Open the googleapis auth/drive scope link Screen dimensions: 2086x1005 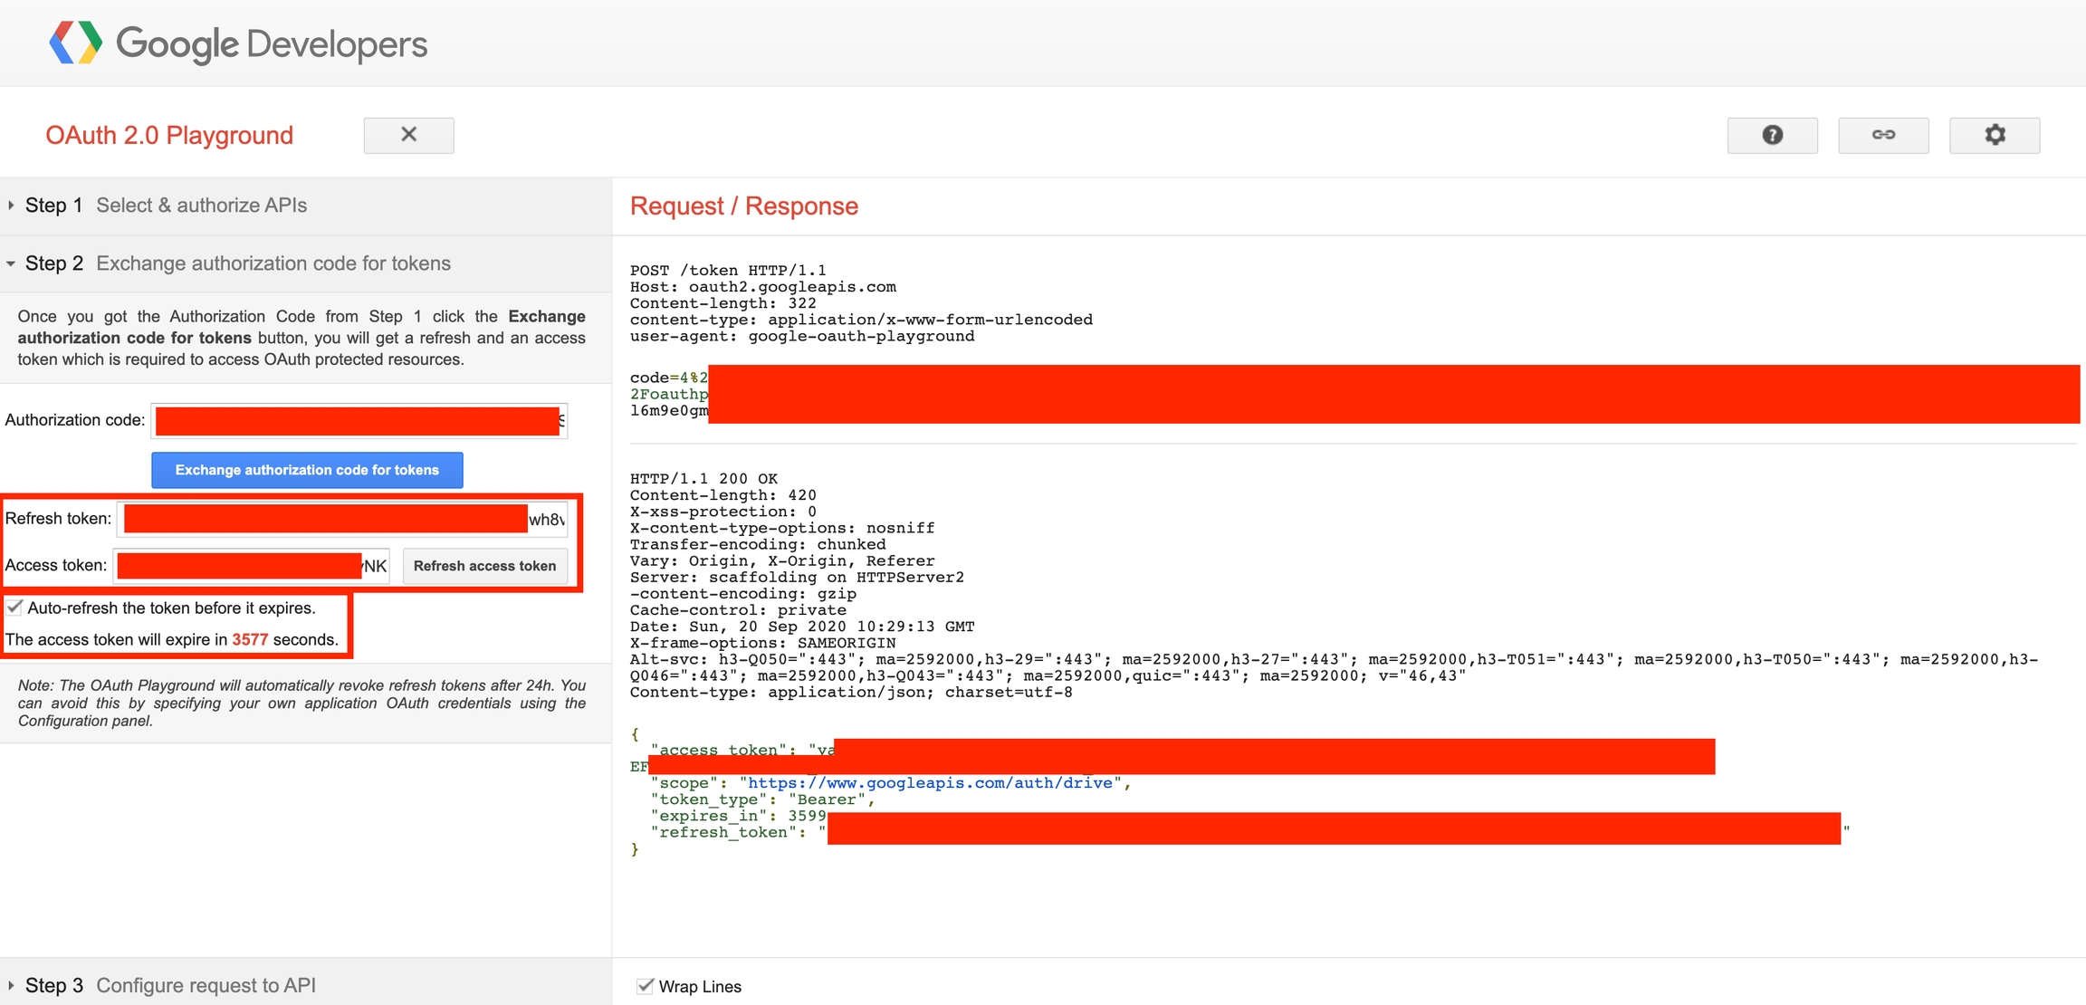tap(930, 783)
